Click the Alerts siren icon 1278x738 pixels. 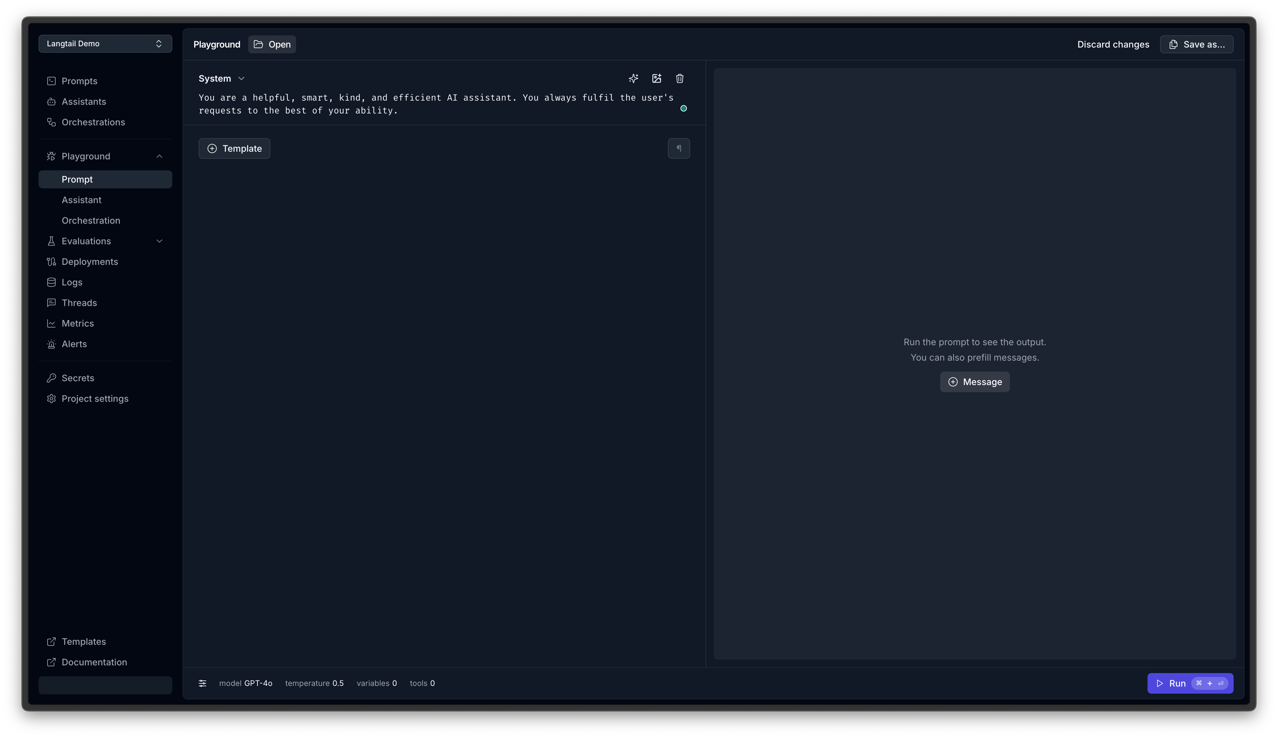point(51,344)
